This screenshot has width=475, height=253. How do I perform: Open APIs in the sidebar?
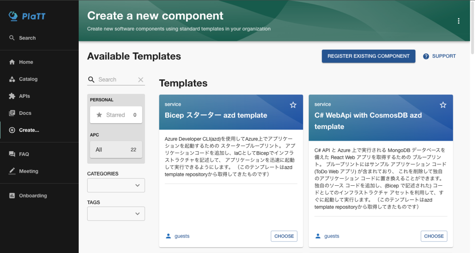[39, 96]
